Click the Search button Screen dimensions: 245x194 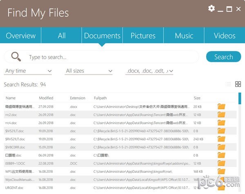pos(224,57)
